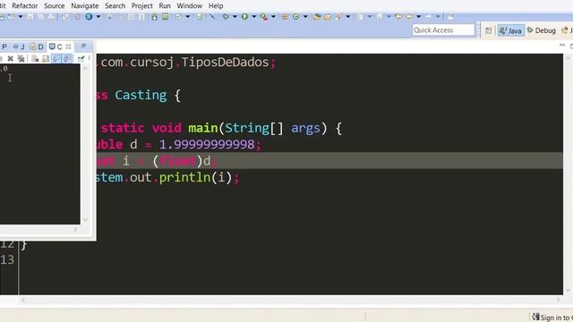
Task: Toggle Show Console on standard output change
Action: pos(67,58)
